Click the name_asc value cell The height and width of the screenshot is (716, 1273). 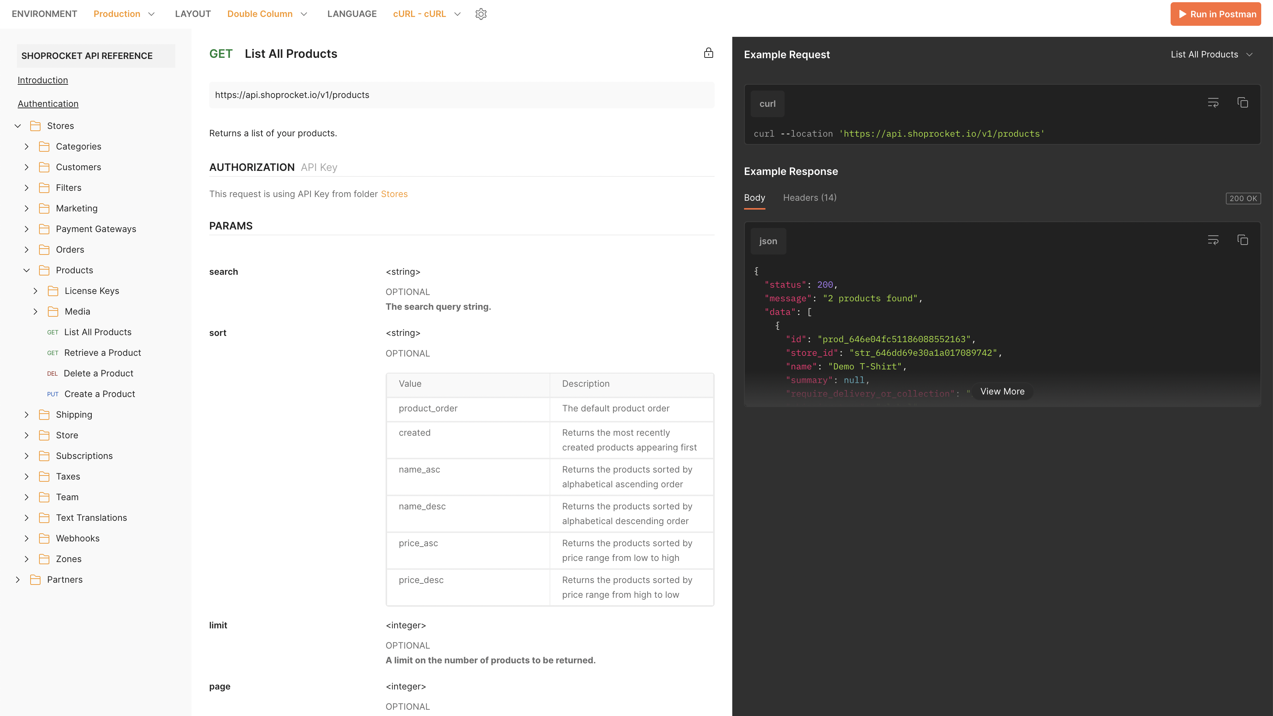point(468,477)
